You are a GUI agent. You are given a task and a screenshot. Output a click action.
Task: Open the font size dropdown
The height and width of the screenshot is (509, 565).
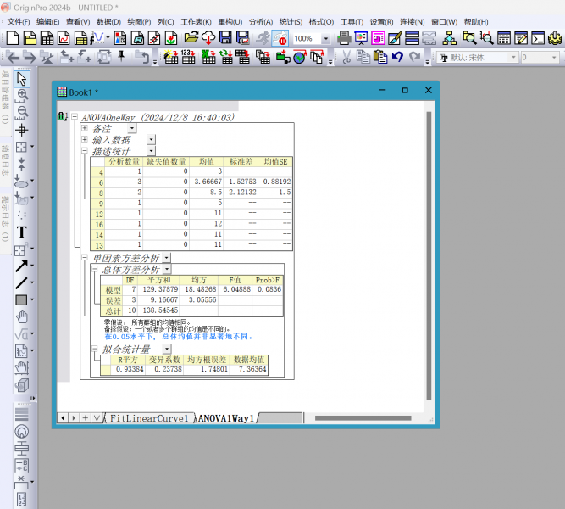pos(554,57)
